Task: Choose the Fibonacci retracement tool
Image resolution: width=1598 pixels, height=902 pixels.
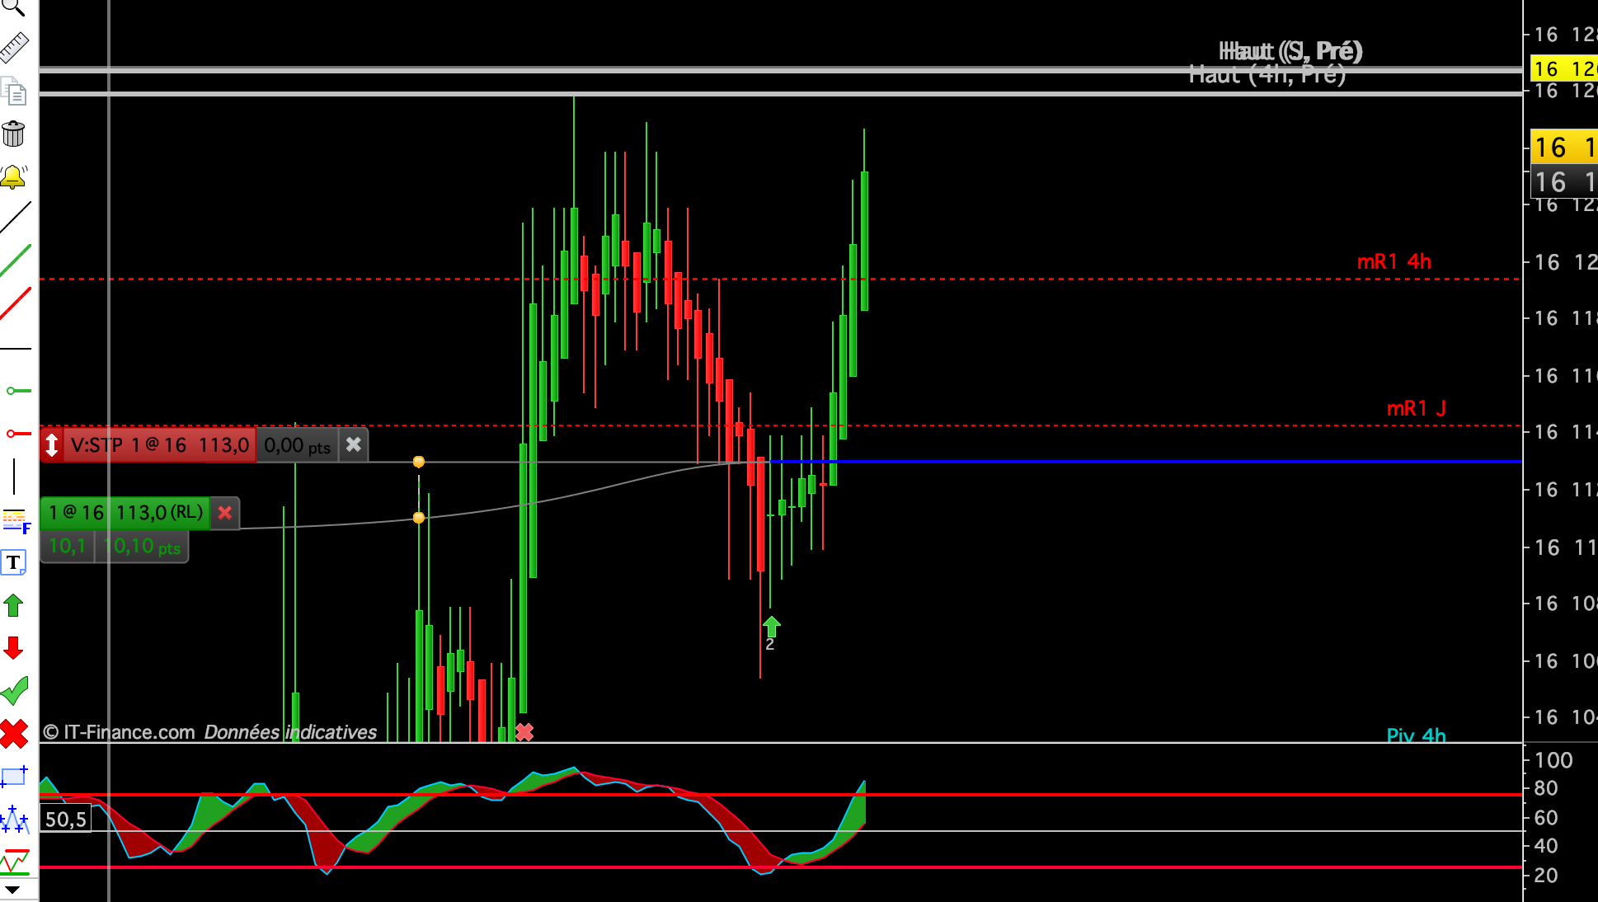Action: pyautogui.click(x=15, y=520)
